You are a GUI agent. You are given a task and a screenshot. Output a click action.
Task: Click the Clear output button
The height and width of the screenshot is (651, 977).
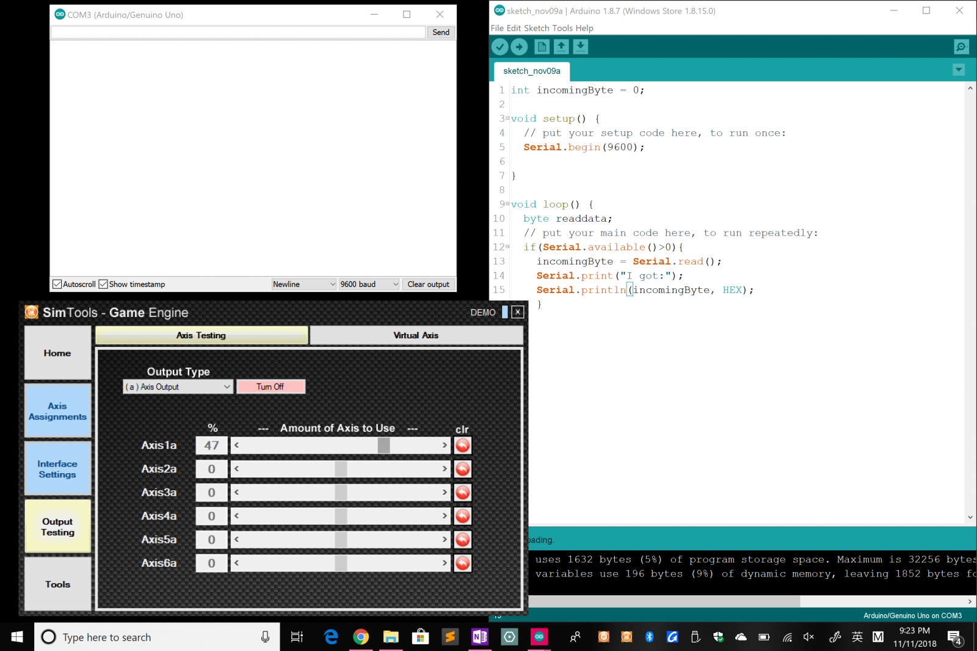(428, 284)
